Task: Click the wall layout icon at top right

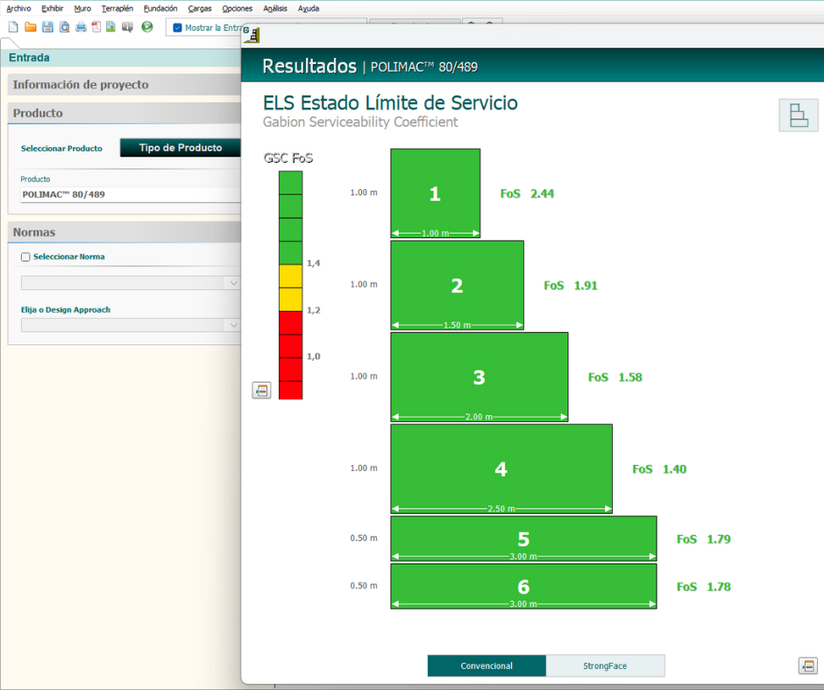Action: pos(798,116)
